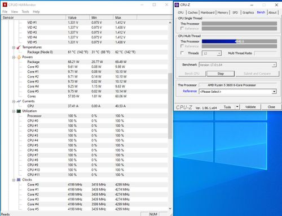Screen dimensions: 282x216
Task: Click the Submit and Compare button
Action: tap(257, 74)
